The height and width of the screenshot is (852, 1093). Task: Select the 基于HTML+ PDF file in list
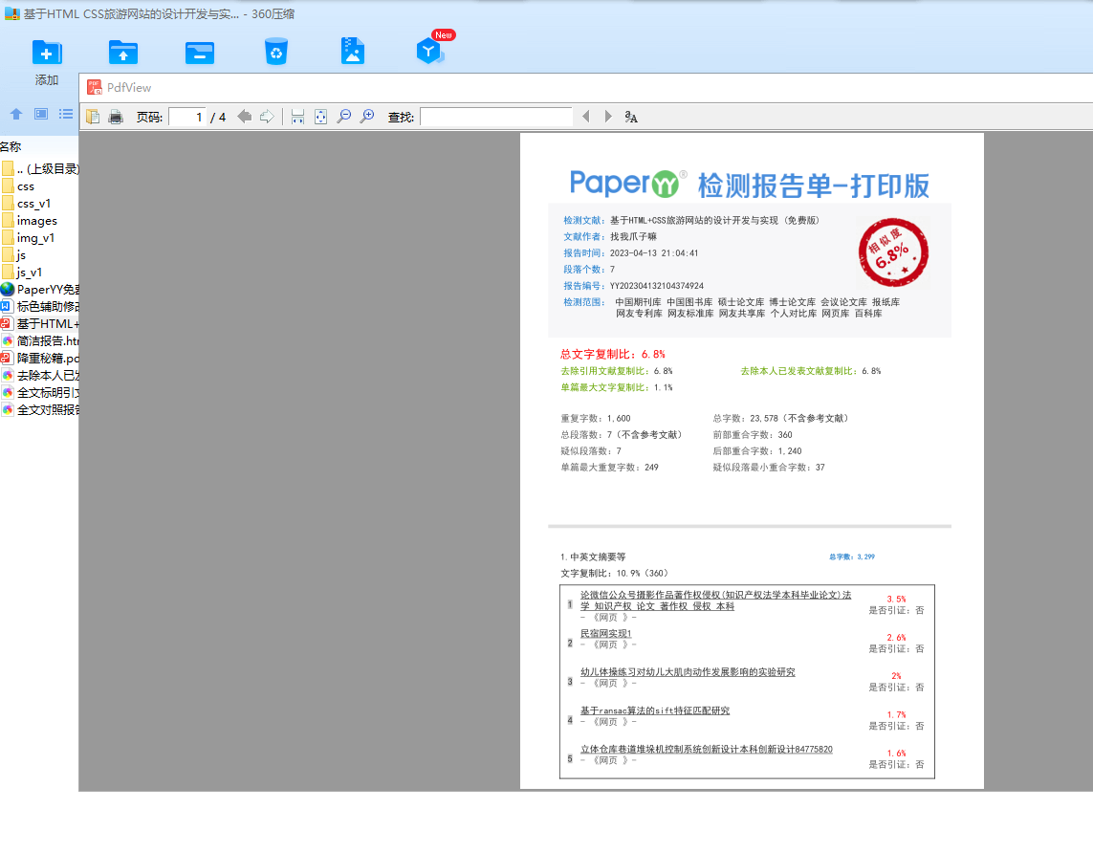pyautogui.click(x=40, y=323)
